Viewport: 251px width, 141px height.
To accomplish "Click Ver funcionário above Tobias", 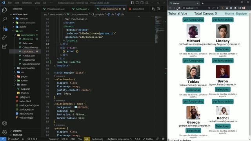I will (193, 61).
